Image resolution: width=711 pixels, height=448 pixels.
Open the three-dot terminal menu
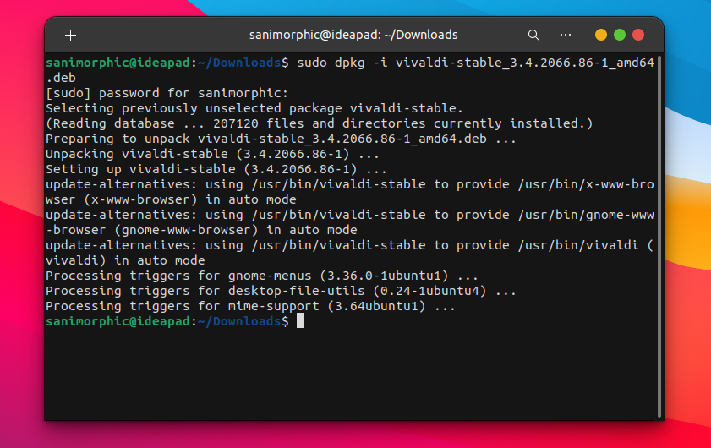(x=566, y=35)
